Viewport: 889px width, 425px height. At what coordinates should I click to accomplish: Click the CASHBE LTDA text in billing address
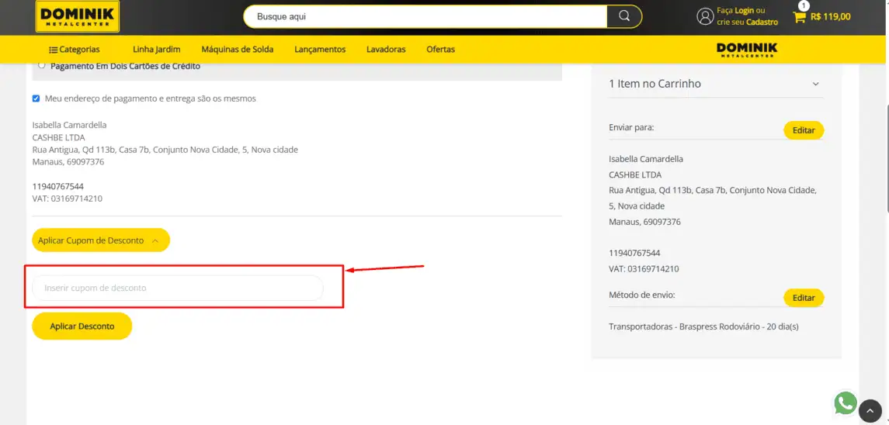click(x=58, y=137)
